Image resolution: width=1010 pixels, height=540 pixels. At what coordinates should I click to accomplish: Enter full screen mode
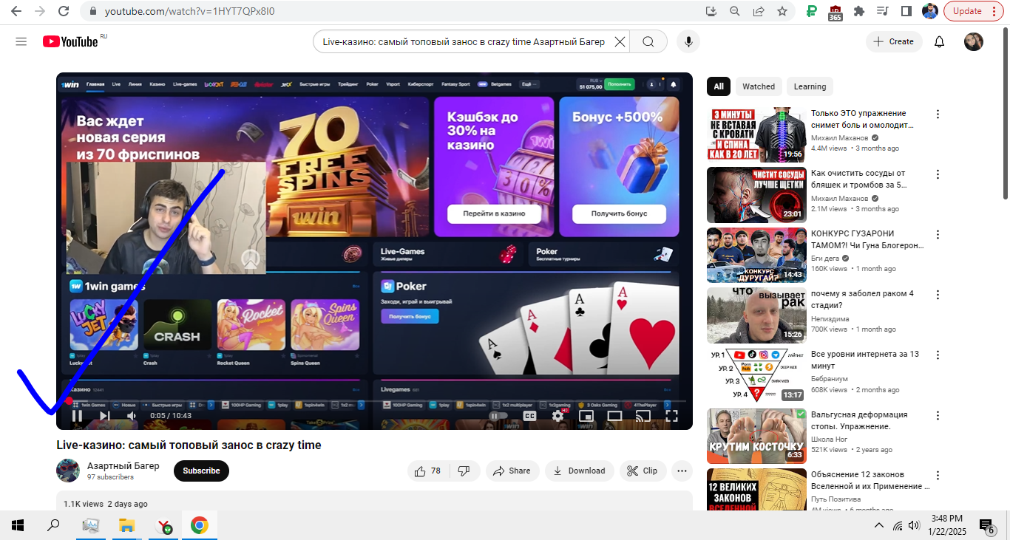(671, 416)
